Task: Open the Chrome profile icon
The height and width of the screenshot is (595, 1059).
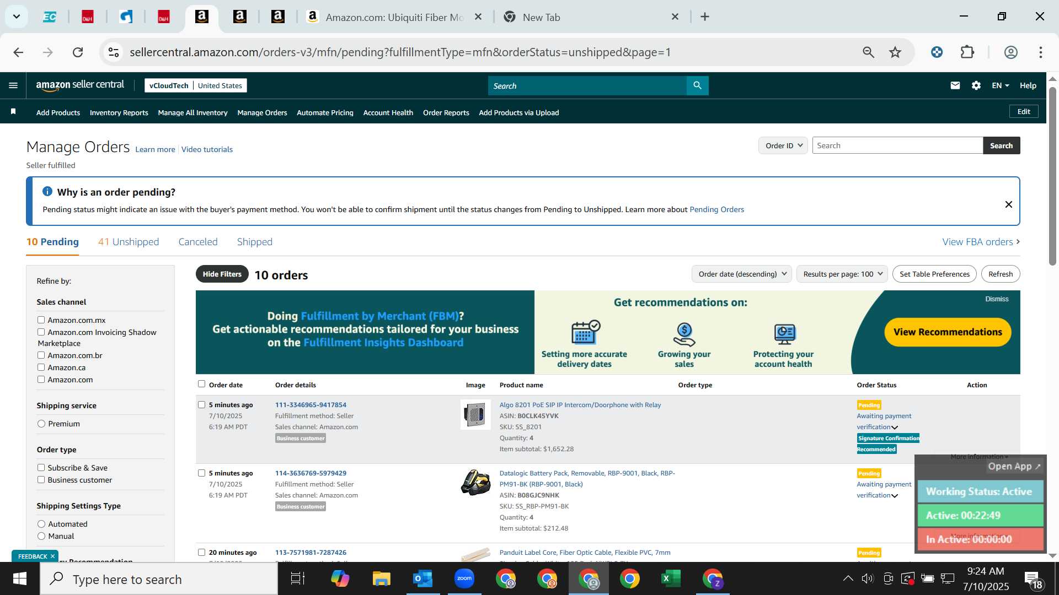Action: point(1011,52)
